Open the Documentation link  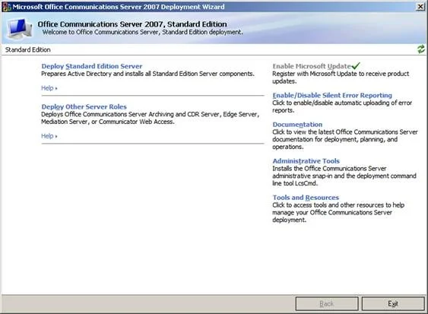click(297, 125)
